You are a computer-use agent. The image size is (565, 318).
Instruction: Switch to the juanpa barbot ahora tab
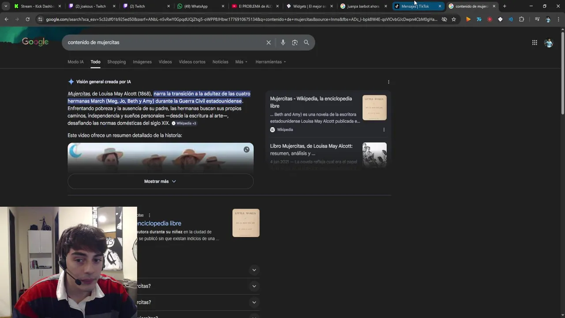[363, 6]
